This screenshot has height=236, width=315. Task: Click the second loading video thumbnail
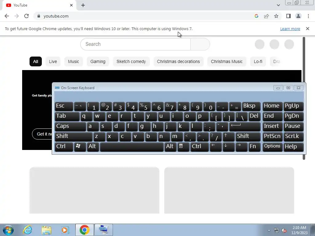pos(229,190)
